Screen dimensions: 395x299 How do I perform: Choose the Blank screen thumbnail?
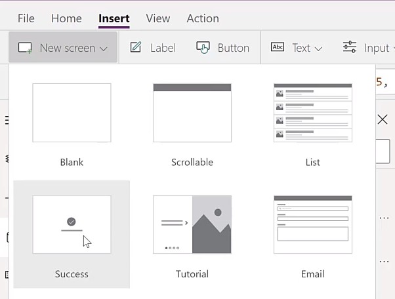click(72, 113)
